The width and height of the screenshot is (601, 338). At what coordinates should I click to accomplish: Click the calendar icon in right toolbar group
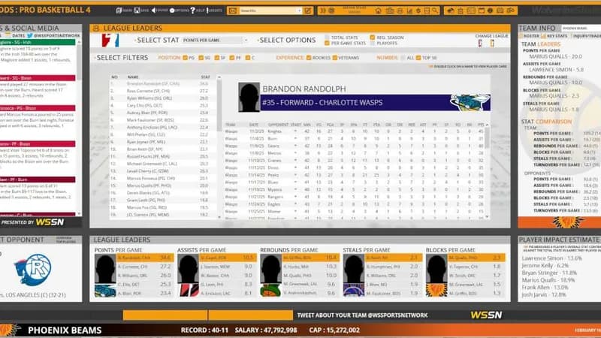tap(482, 11)
